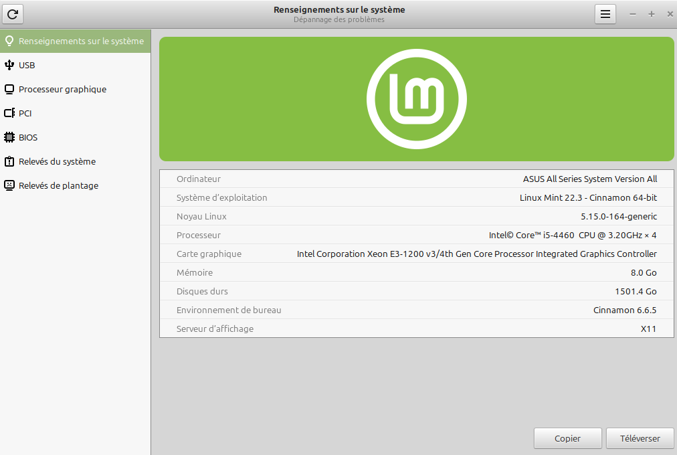This screenshot has width=677, height=455.
Task: Select the Mémoire 8.0 Go row
Action: point(416,272)
